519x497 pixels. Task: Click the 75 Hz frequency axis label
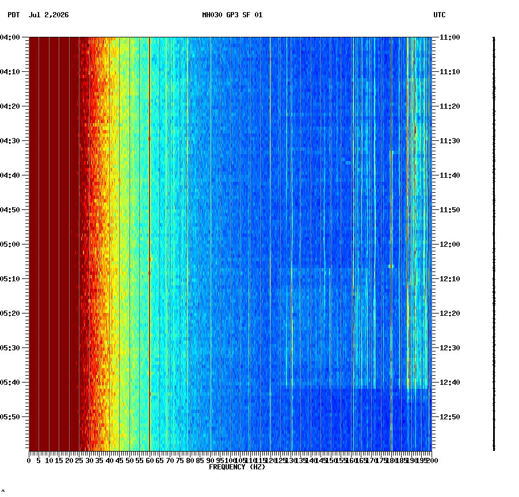(180, 461)
